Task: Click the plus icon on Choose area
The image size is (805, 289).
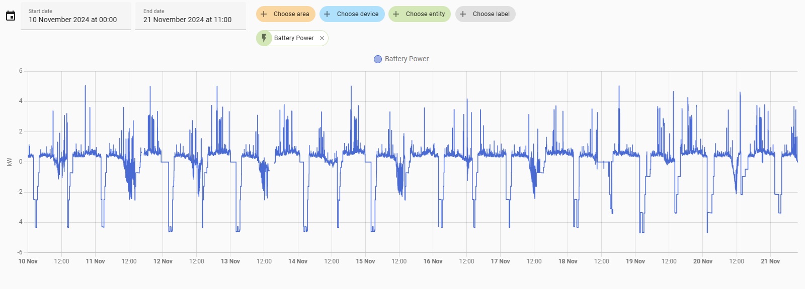Action: [264, 14]
